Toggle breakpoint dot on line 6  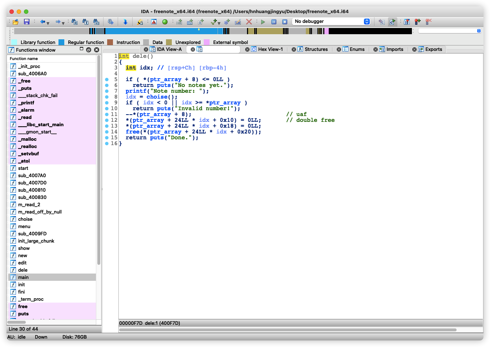(x=107, y=85)
